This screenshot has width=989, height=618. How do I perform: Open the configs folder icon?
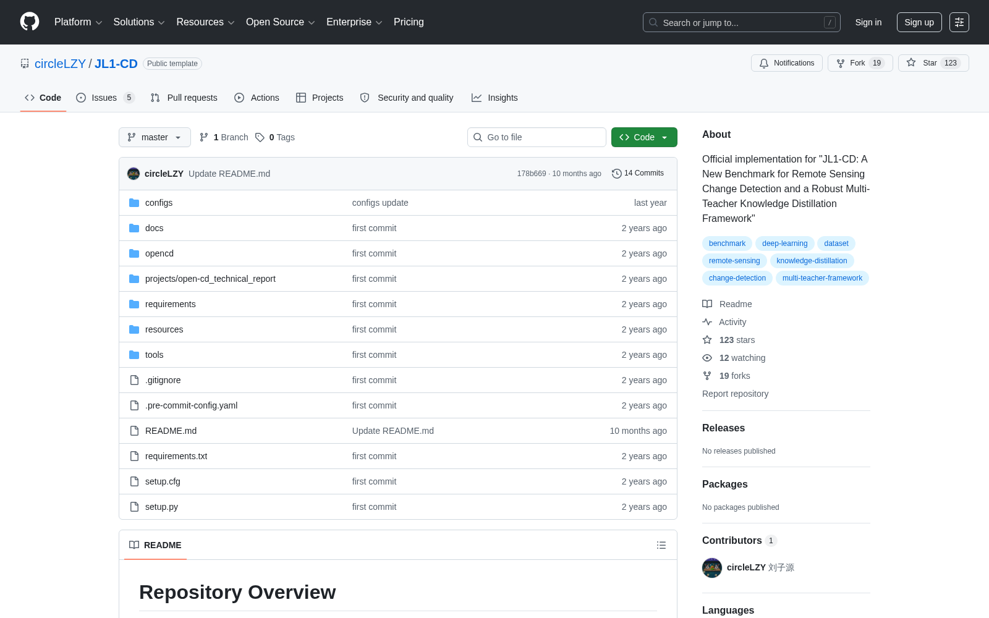(x=134, y=203)
